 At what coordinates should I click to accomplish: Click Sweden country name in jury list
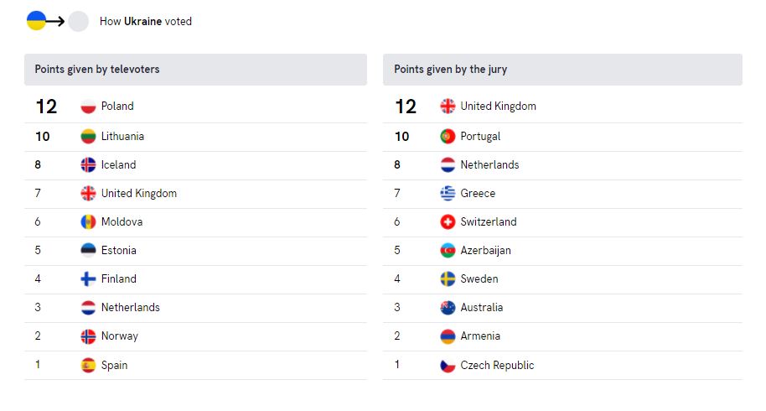point(479,279)
